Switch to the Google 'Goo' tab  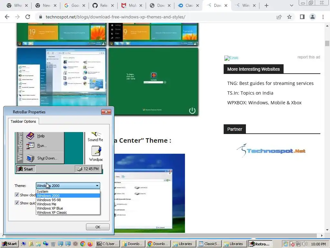tap(73, 5)
